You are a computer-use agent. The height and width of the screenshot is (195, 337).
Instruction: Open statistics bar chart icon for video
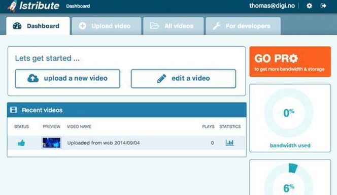pyautogui.click(x=229, y=143)
